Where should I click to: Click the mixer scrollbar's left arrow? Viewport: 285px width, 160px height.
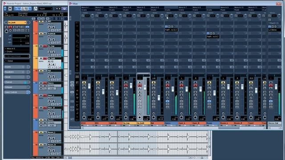click(x=82, y=128)
